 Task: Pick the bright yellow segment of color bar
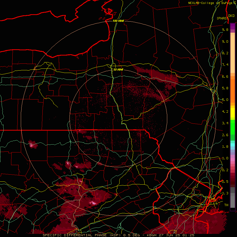point(233,113)
